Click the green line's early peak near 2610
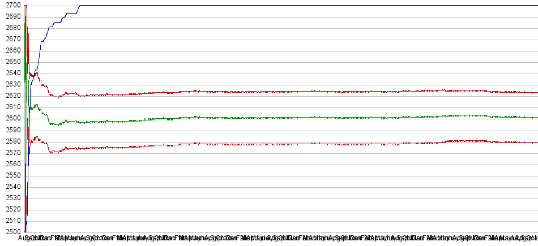538x246 pixels. click(x=36, y=105)
